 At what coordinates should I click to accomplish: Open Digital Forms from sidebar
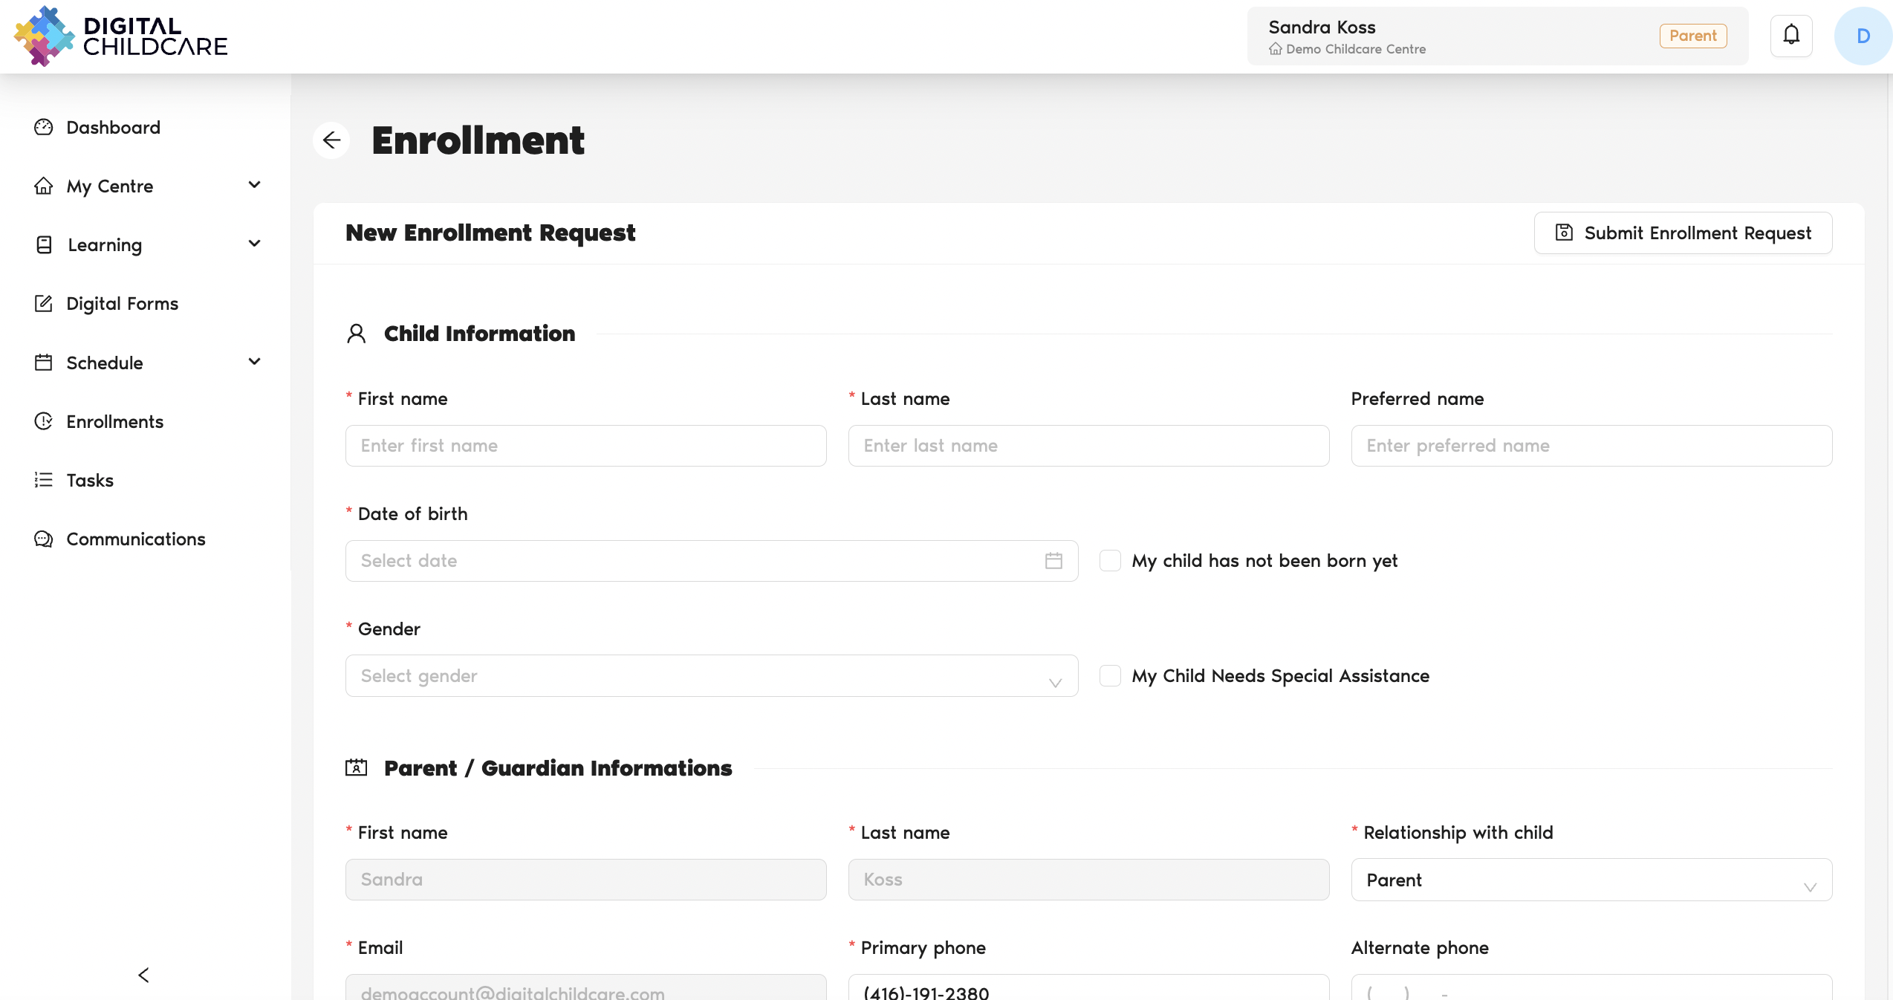pos(122,303)
